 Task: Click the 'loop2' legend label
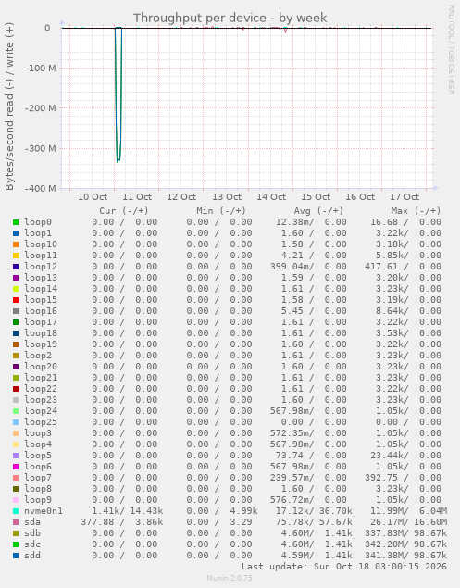point(38,356)
